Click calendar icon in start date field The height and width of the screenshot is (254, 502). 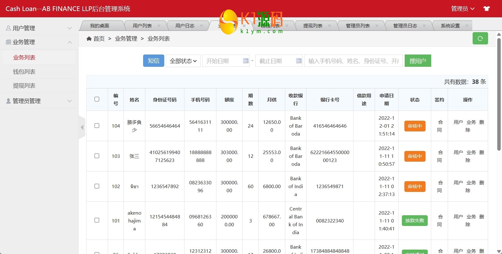click(x=245, y=61)
